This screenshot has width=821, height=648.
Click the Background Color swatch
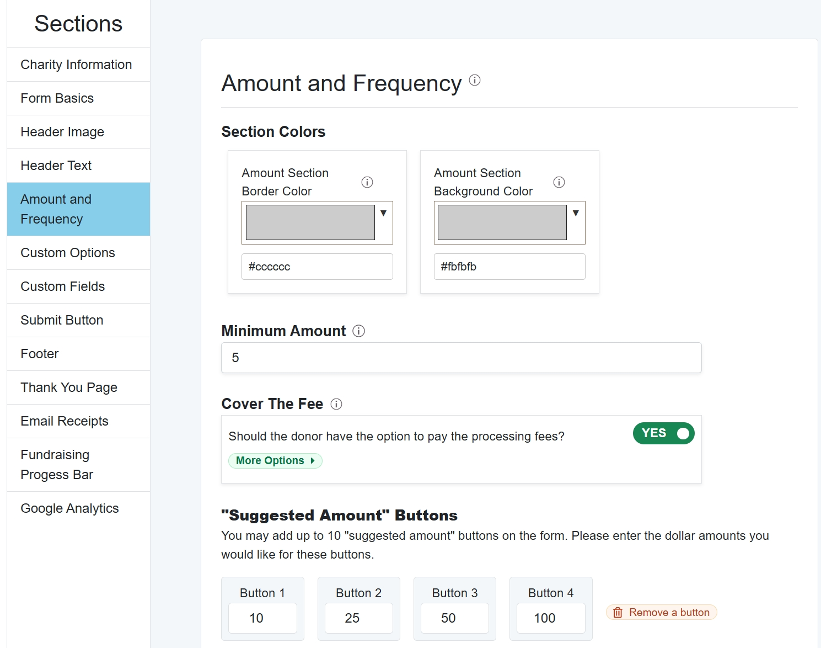tap(502, 222)
